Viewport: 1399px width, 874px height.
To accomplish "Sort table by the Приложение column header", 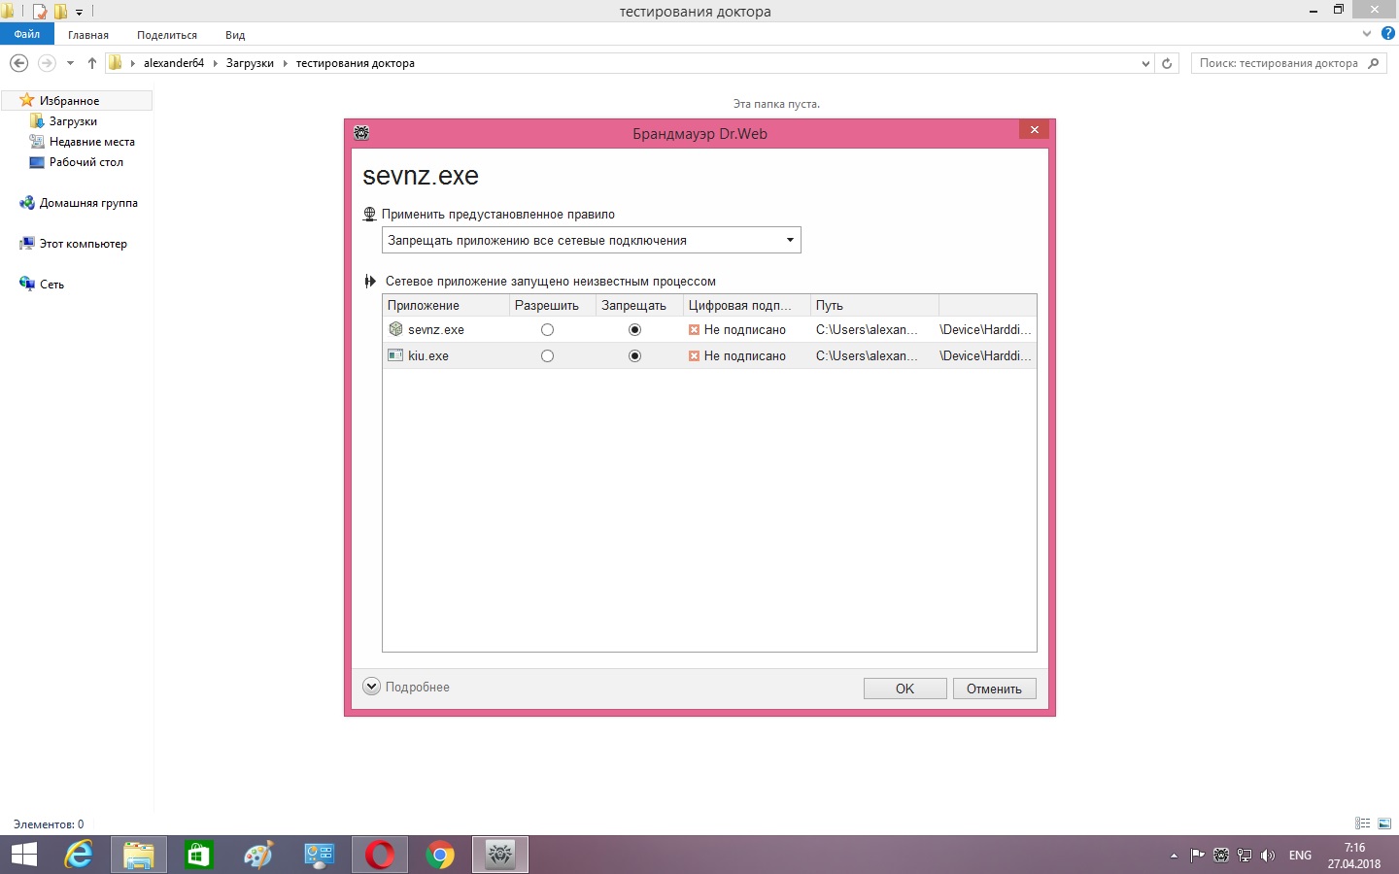I will 446,305.
